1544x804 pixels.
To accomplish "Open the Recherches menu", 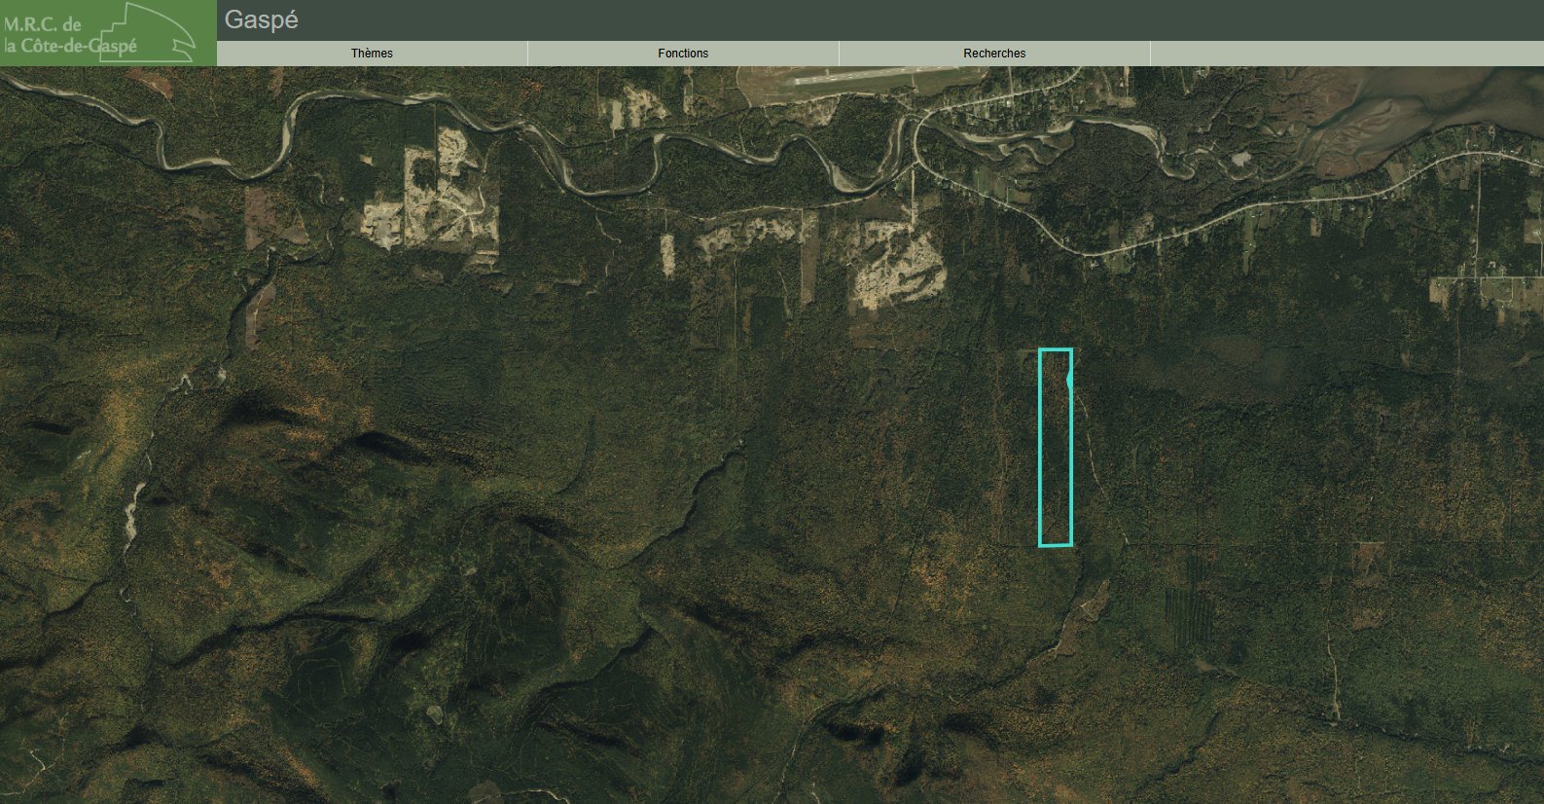I will point(994,54).
